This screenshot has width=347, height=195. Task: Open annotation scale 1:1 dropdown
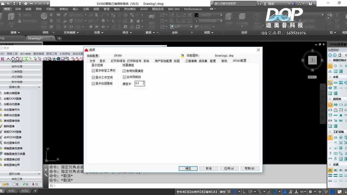pos(303,192)
